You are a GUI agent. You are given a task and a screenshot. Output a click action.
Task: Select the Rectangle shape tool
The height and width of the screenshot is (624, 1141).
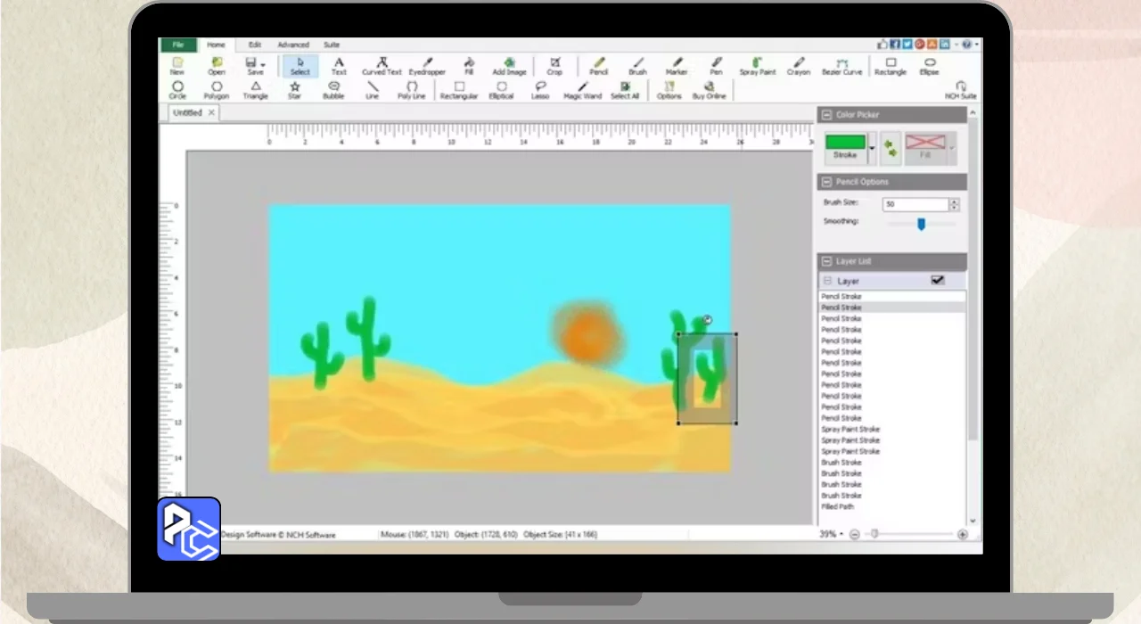[x=891, y=65]
